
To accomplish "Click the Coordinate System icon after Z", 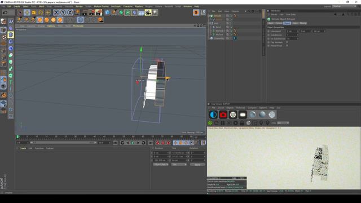I will (77, 12).
